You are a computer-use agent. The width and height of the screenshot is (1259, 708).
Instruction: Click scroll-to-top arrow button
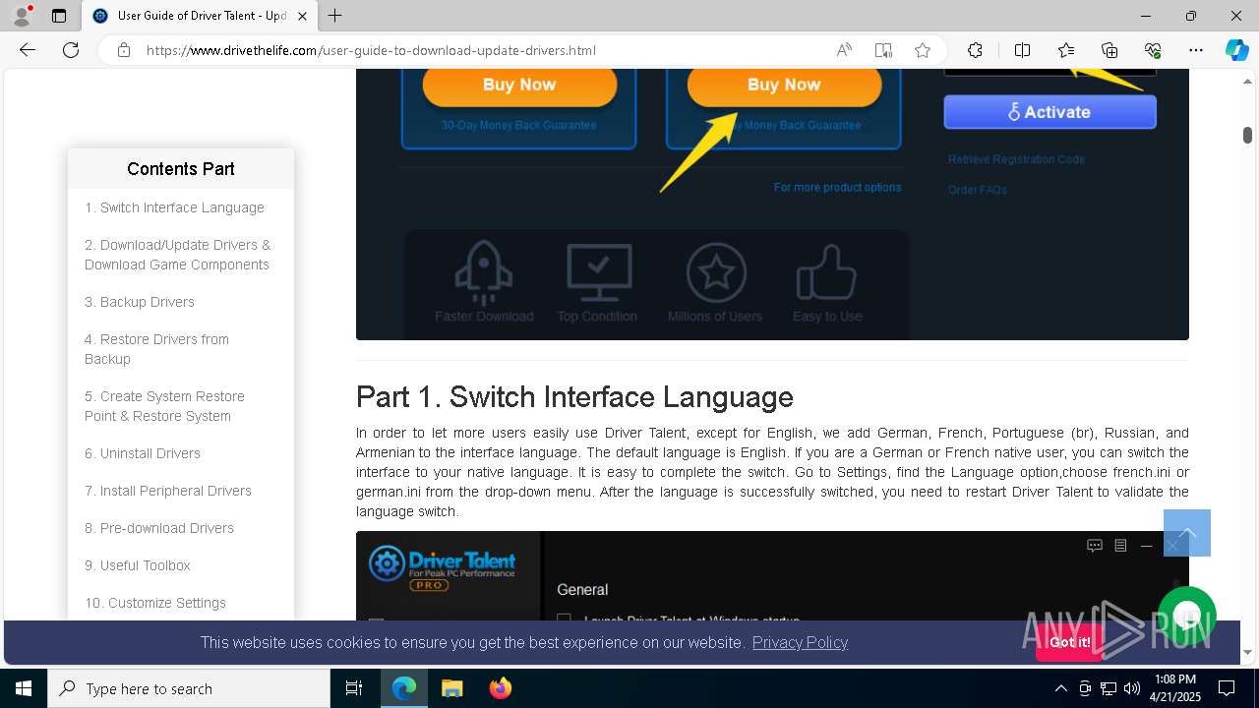(x=1187, y=533)
